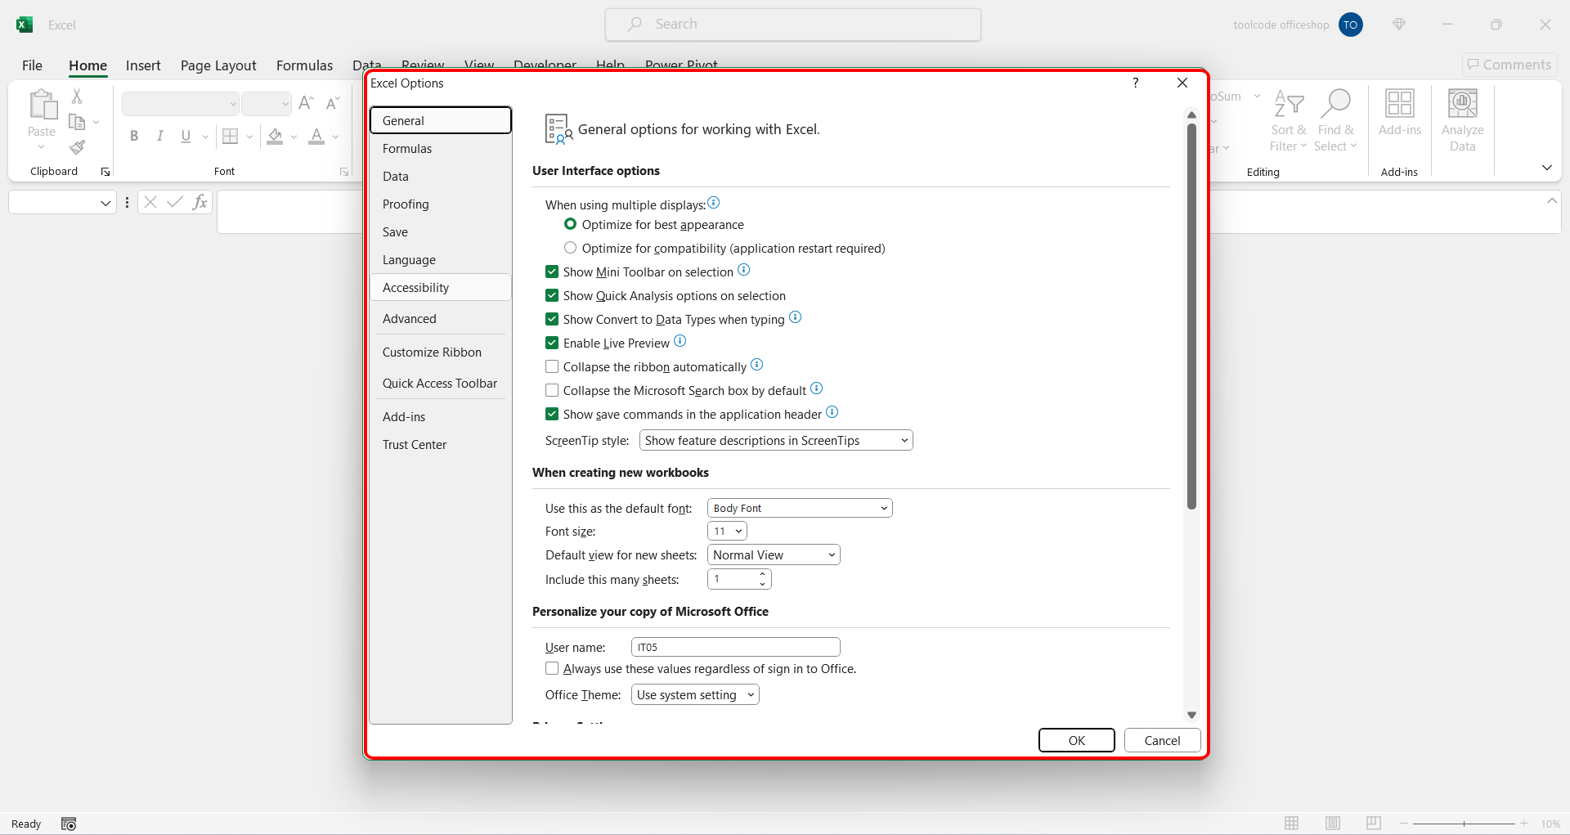
Task: Click info icon beside Enable Live Preview
Action: tap(680, 341)
